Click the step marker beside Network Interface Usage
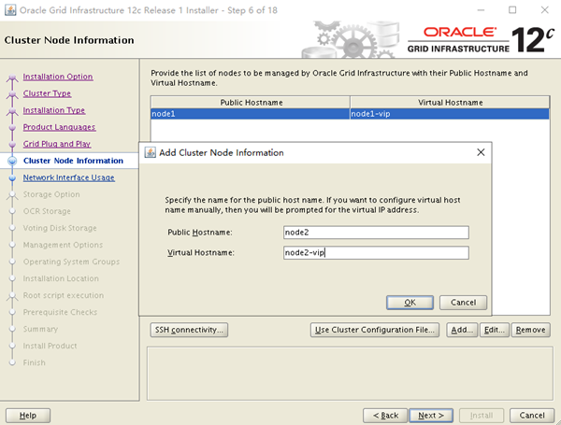 (x=12, y=177)
